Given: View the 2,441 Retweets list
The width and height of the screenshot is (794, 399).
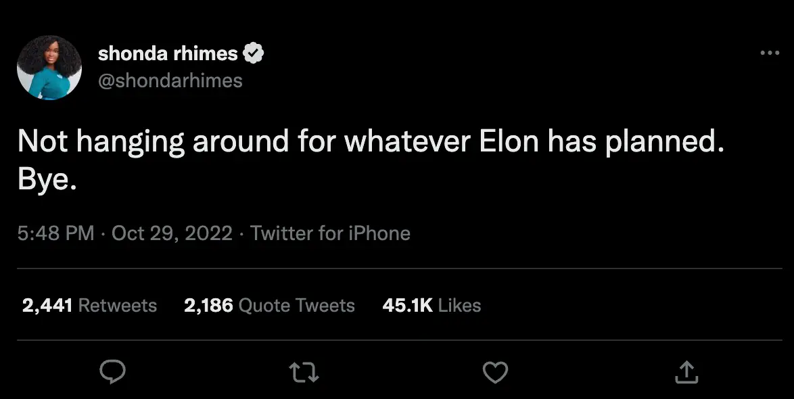Looking at the screenshot, I should click(x=89, y=305).
